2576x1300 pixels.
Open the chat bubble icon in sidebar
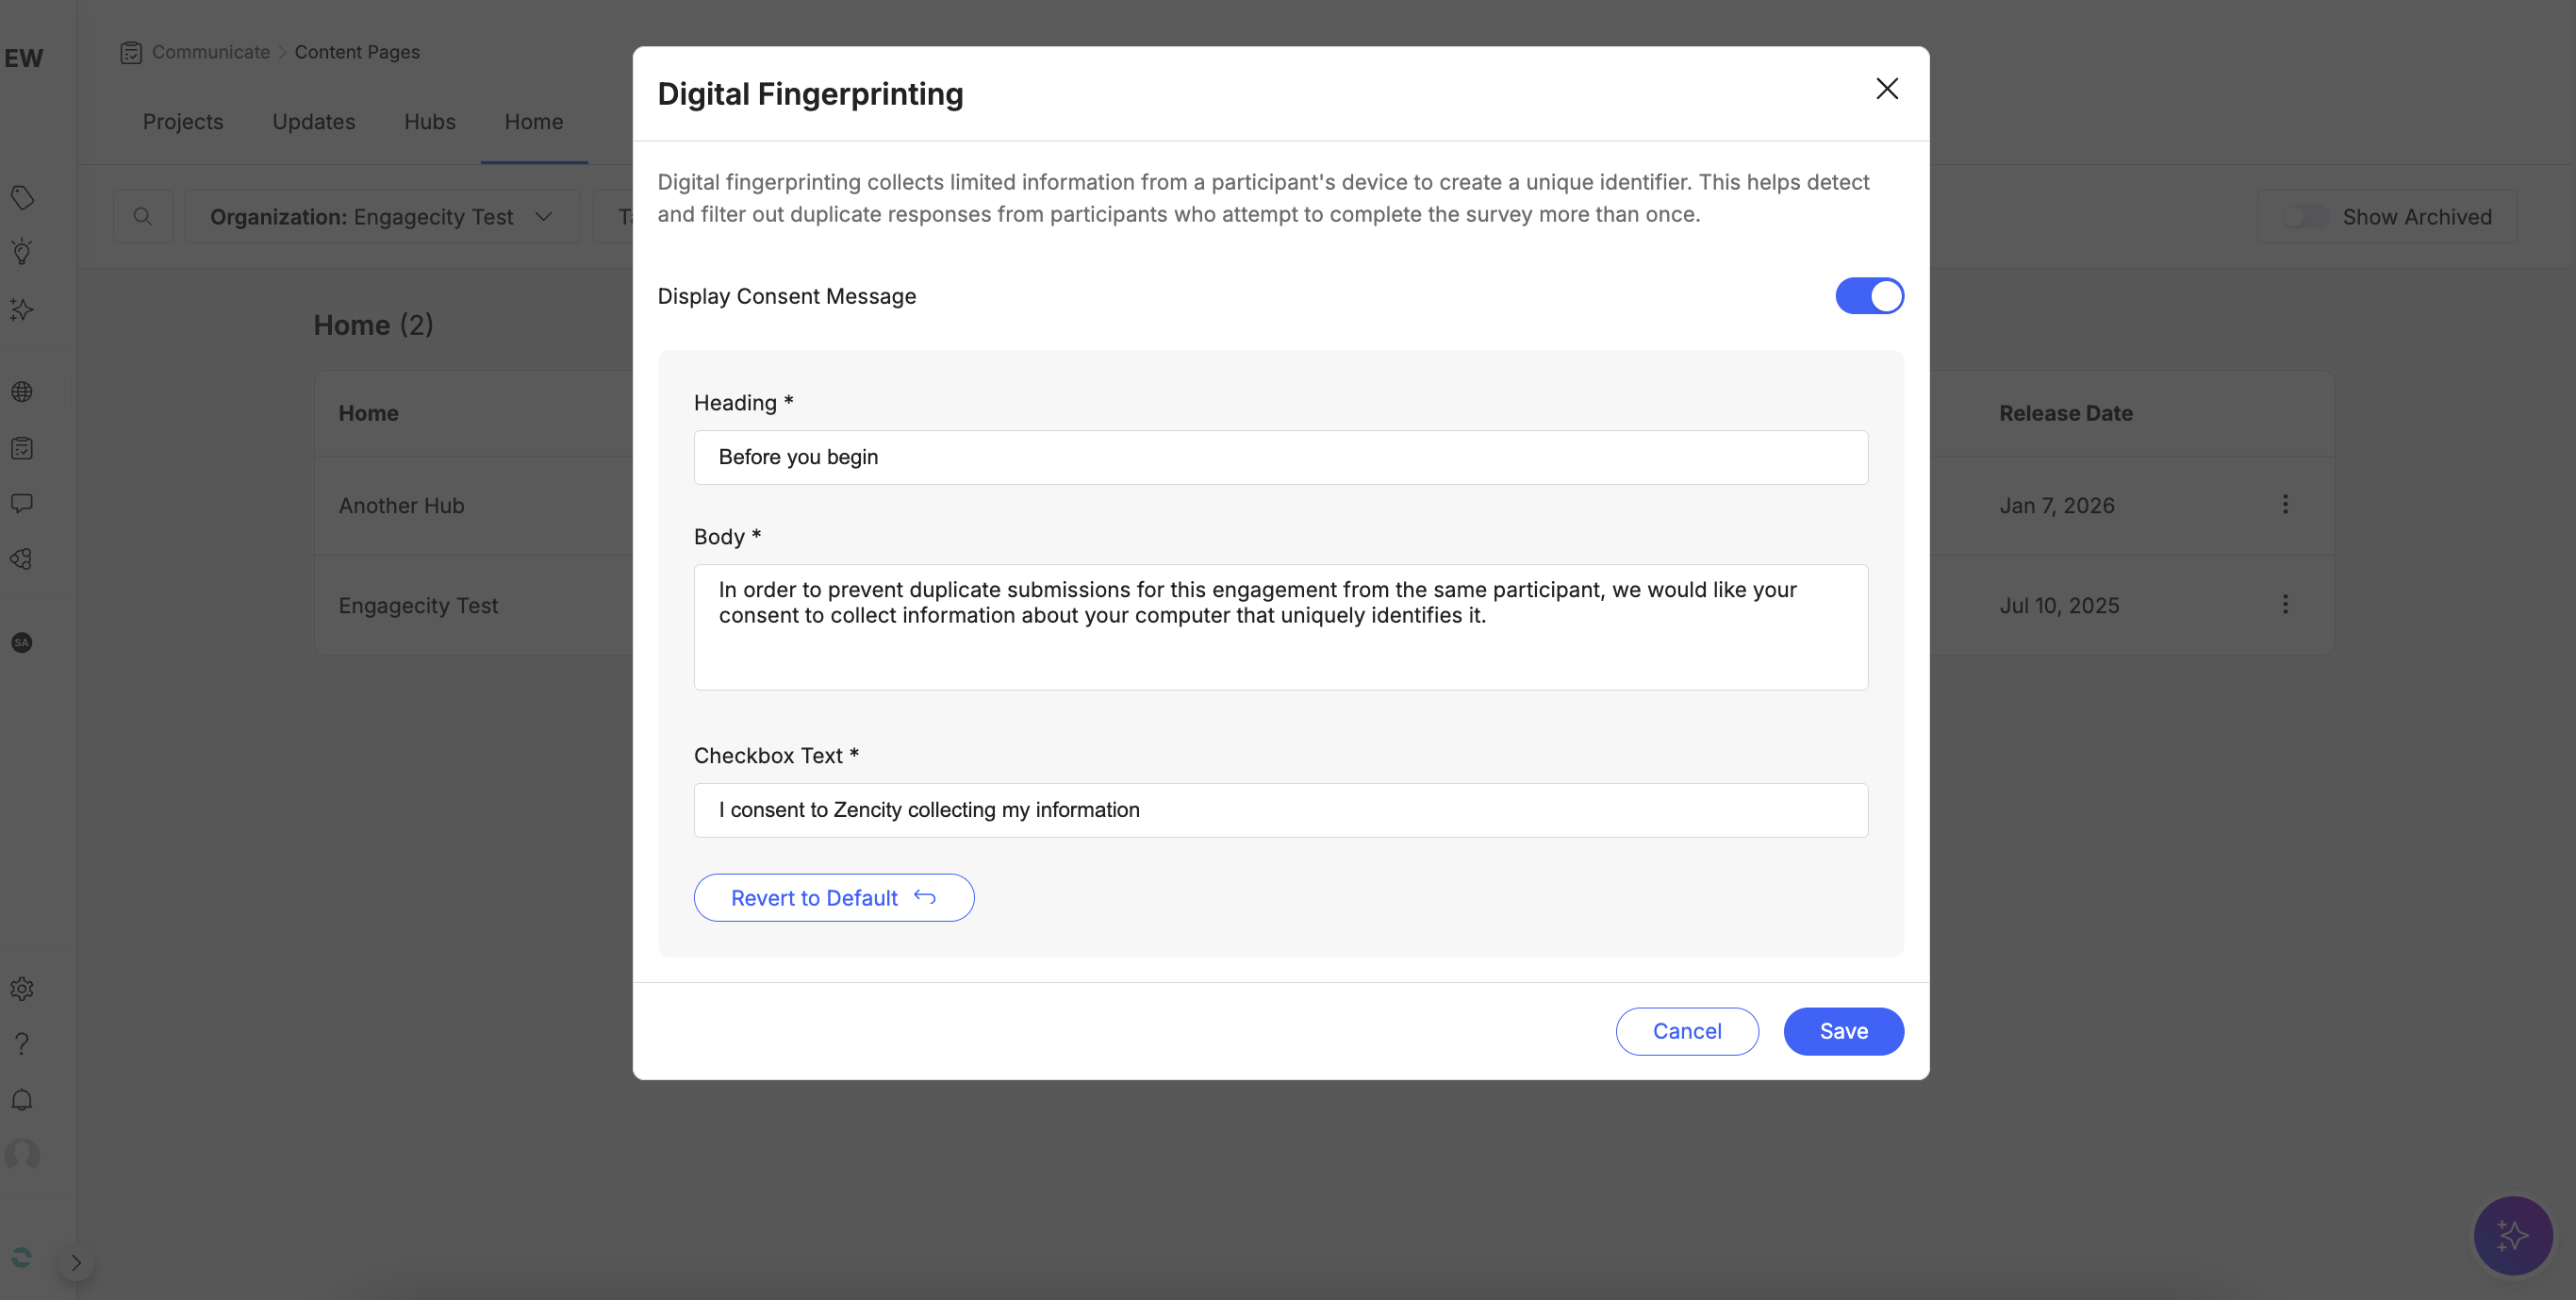tap(22, 503)
